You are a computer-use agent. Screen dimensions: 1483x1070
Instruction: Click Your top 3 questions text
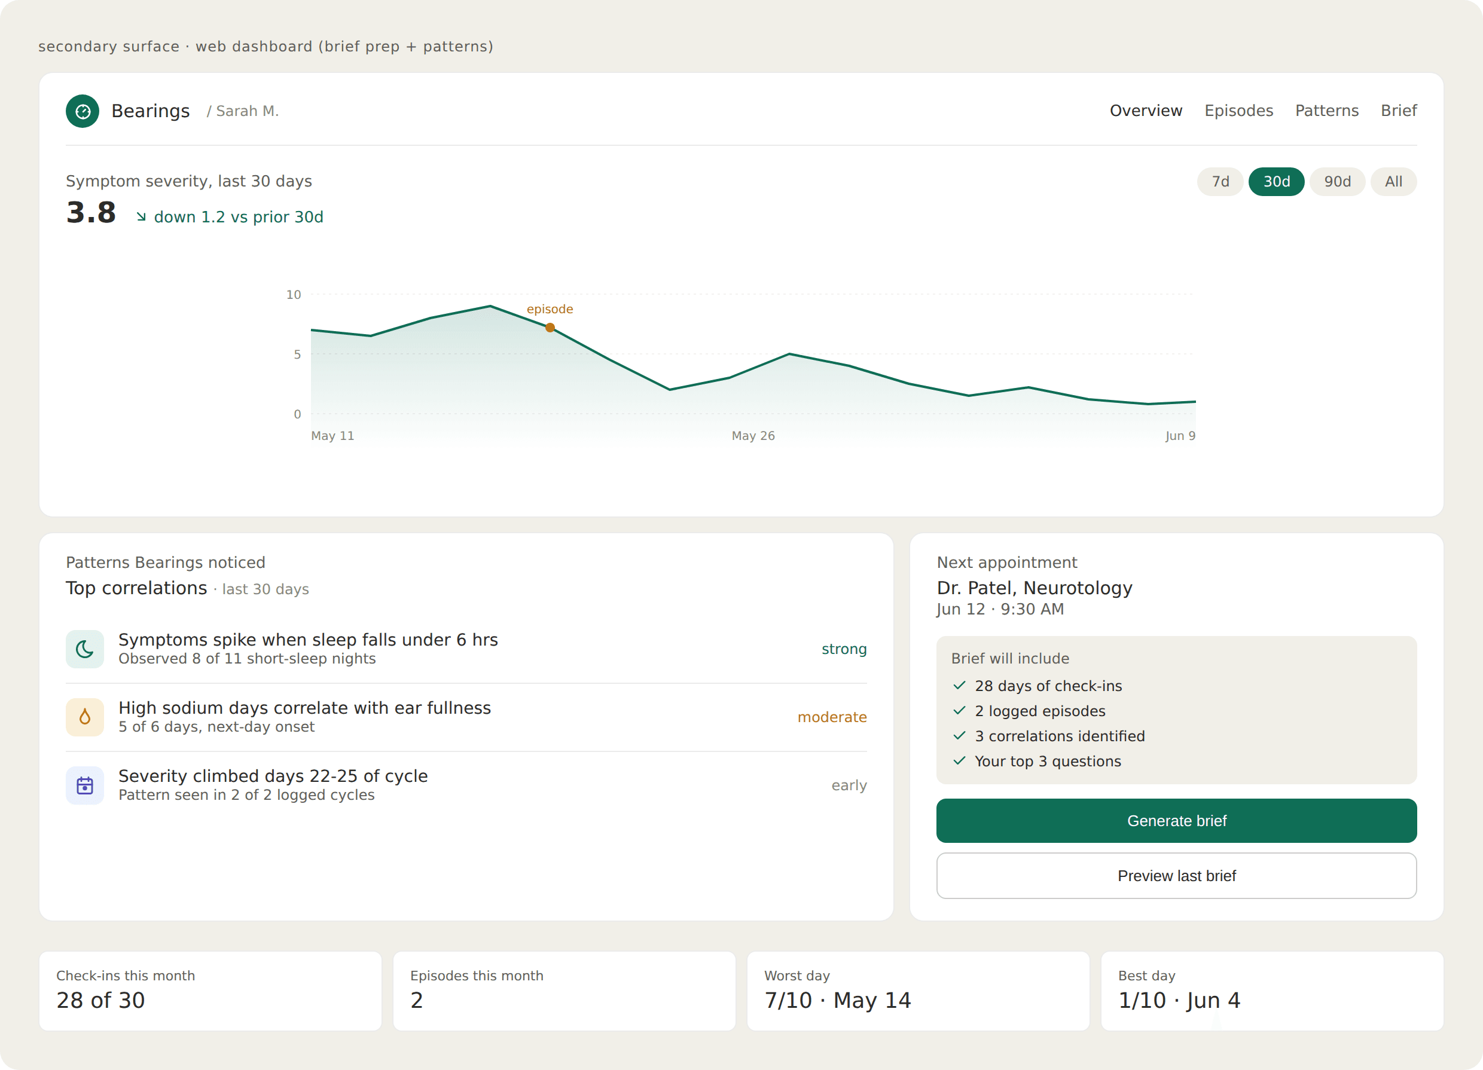1048,761
